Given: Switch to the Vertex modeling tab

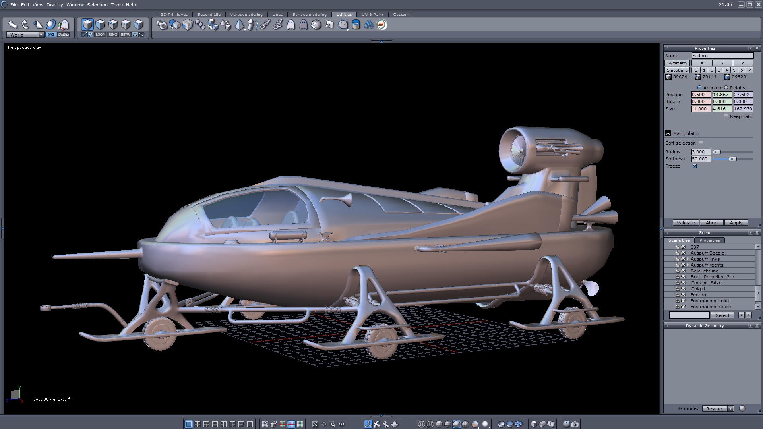Looking at the screenshot, I should point(246,14).
